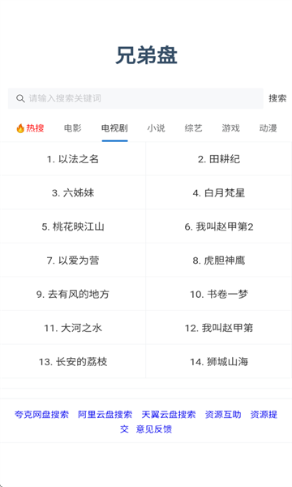Open hot search item 以法之名
The width and height of the screenshot is (292, 487).
pyautogui.click(x=73, y=159)
